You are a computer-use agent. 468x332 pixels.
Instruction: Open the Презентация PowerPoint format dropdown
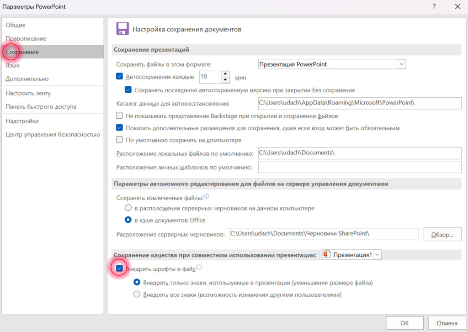(x=401, y=64)
